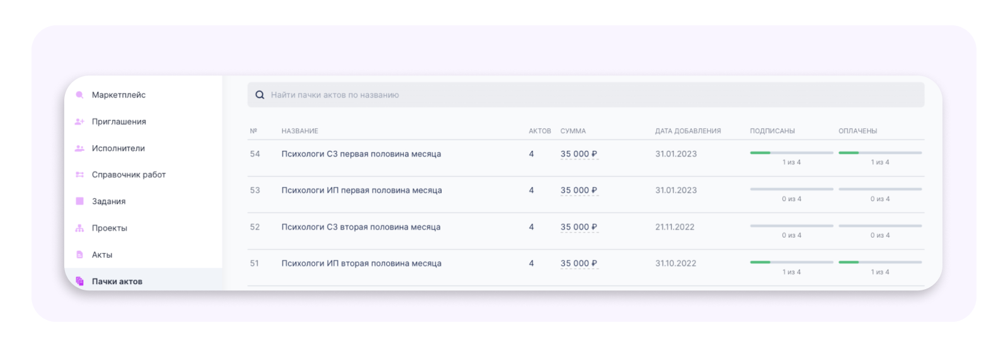1008x352 pixels.
Task: Click the Задания square icon
Action: tap(79, 201)
